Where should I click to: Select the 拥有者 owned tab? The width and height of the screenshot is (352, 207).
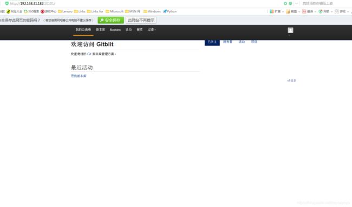click(227, 42)
